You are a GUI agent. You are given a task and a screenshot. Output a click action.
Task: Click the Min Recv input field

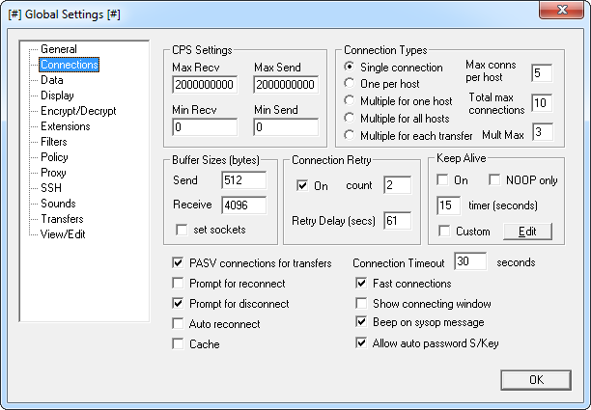click(205, 127)
